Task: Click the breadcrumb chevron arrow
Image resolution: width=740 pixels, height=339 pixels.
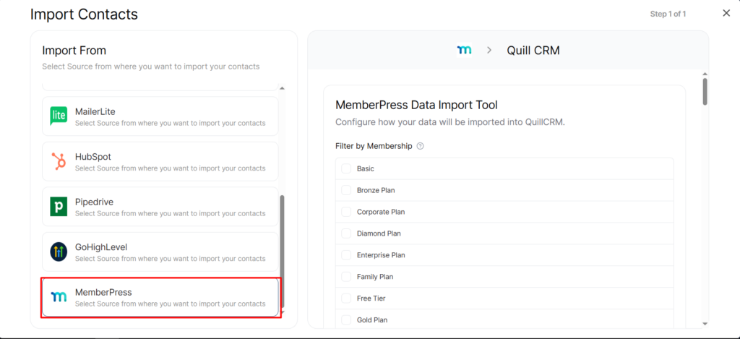Action: click(x=489, y=50)
